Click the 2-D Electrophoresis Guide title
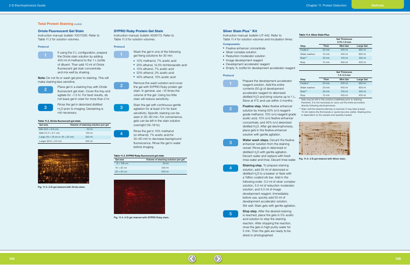 [x=27, y=6]
